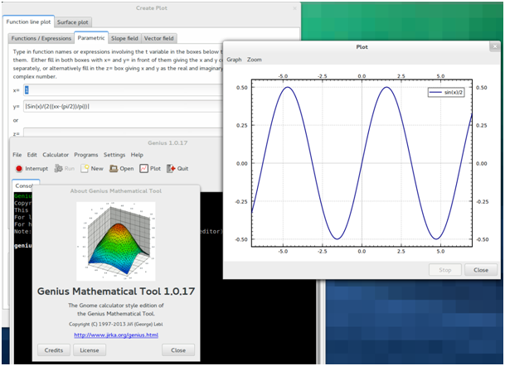This screenshot has height=366, width=505.
Task: Click the Credits button in About dialog
Action: pos(54,350)
